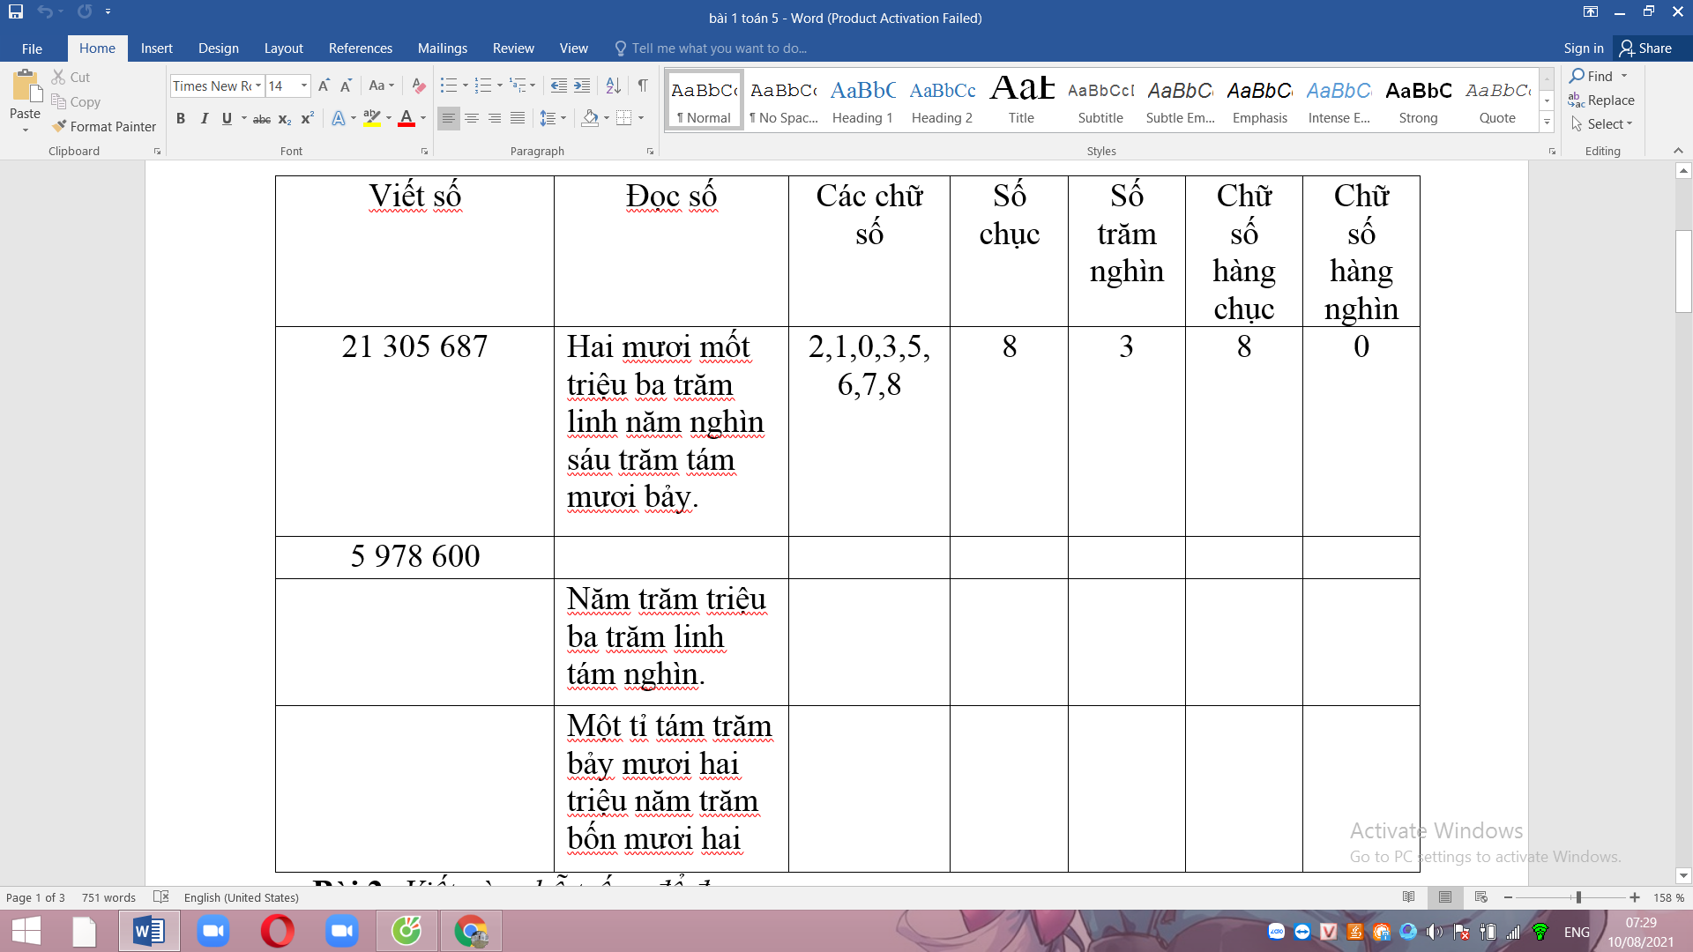
Task: Click Clear All Formatting icon
Action: (x=418, y=86)
